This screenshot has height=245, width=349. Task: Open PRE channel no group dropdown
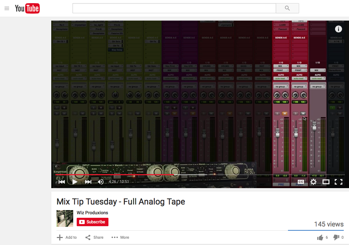click(x=281, y=87)
